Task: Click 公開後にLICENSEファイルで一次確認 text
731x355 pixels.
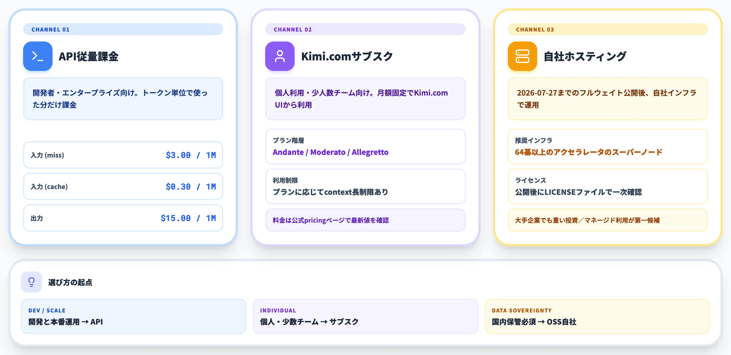Action: (x=579, y=192)
